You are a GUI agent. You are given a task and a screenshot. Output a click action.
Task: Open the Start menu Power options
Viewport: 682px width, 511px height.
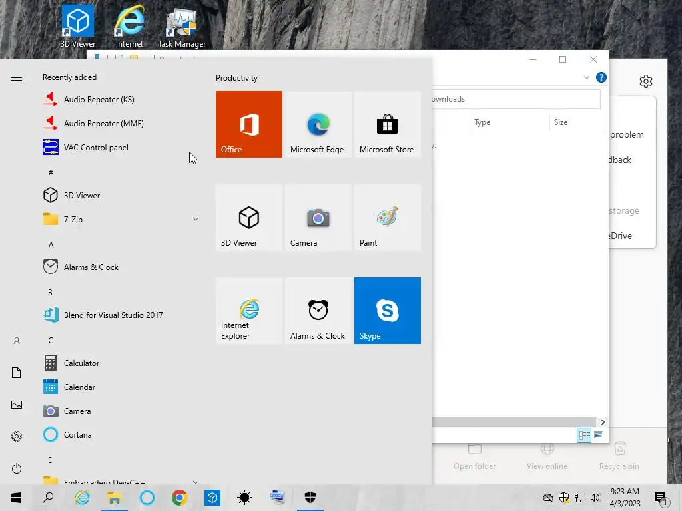point(17,468)
